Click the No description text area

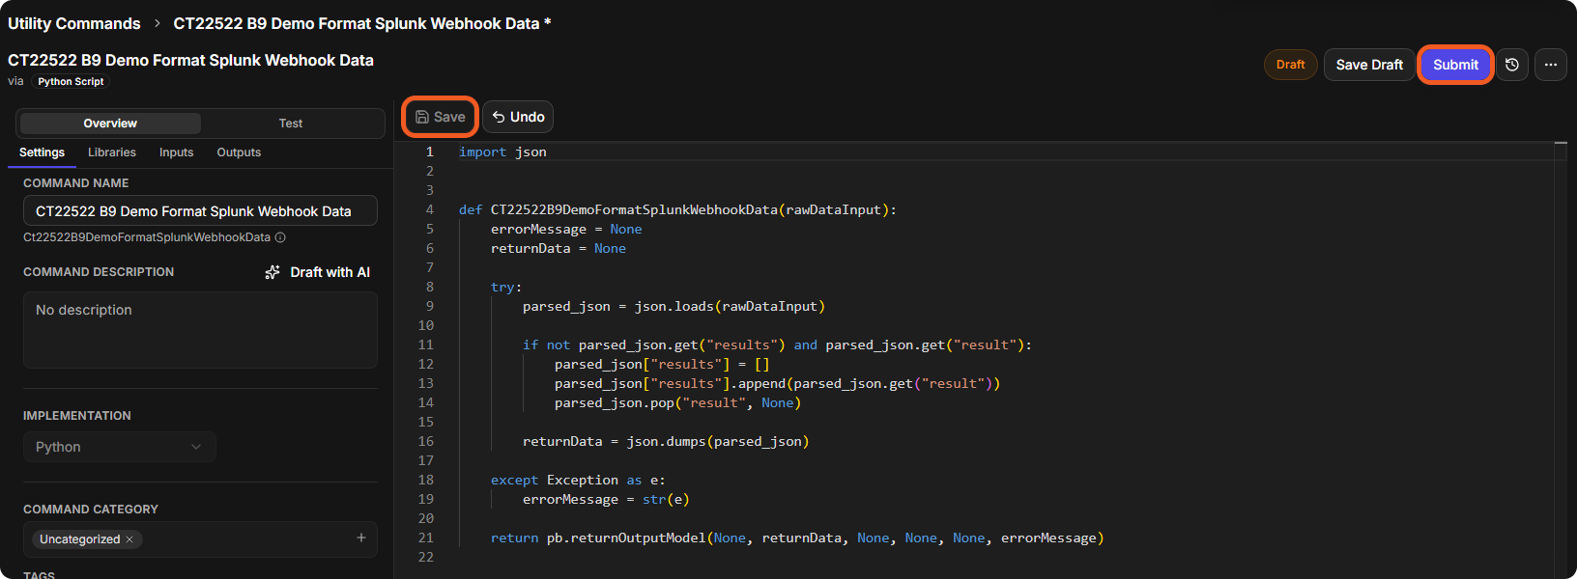pos(200,330)
